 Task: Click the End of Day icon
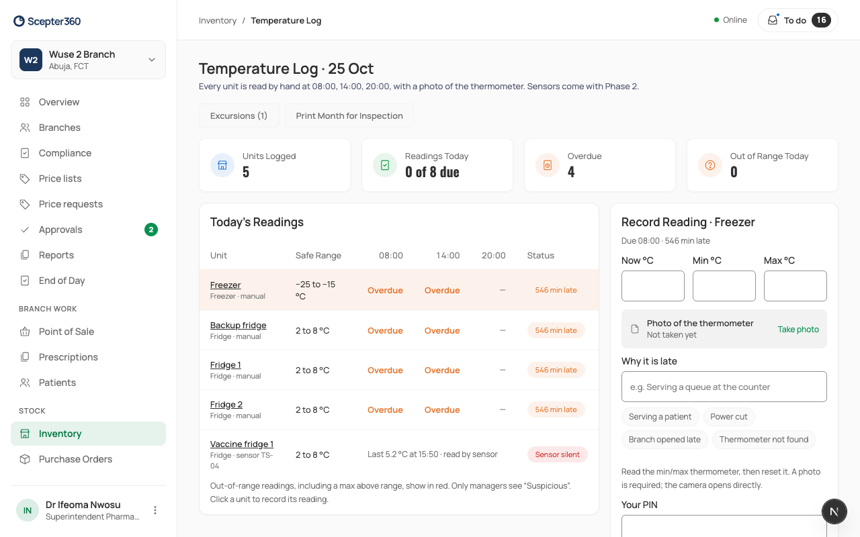click(25, 281)
